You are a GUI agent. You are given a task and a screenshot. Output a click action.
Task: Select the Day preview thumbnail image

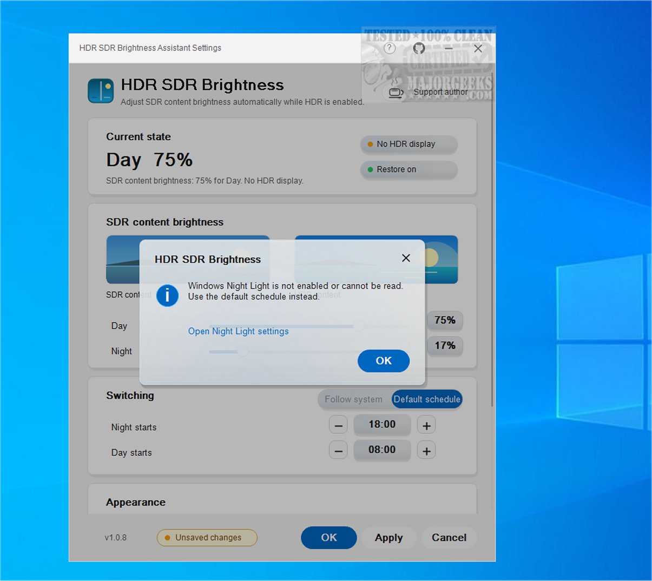point(188,260)
